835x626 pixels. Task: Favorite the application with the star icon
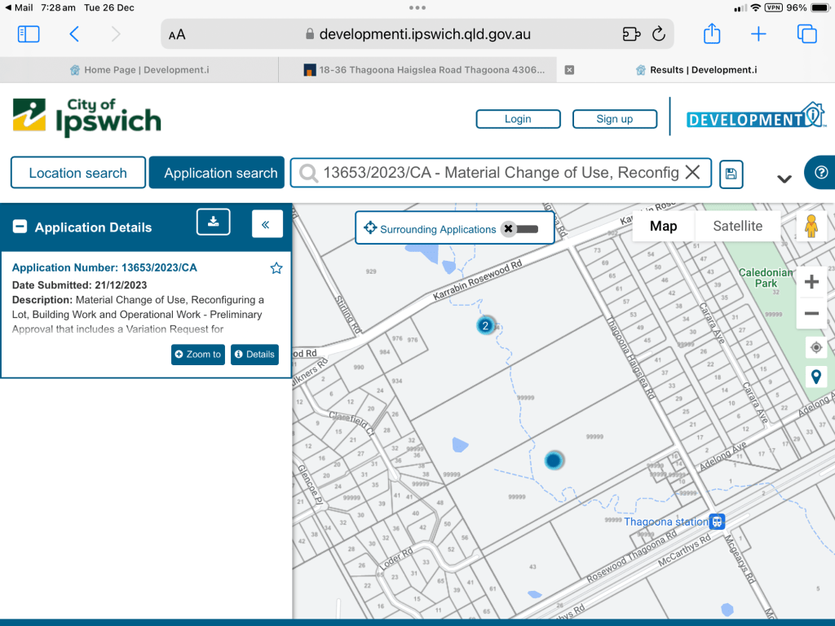point(276,268)
